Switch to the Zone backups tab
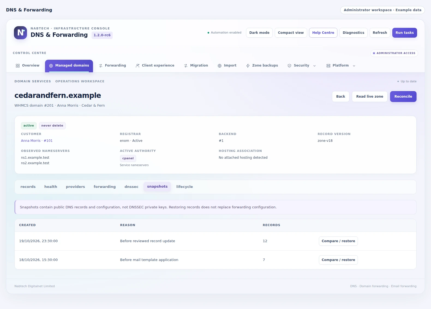This screenshot has width=431, height=309. [262, 66]
